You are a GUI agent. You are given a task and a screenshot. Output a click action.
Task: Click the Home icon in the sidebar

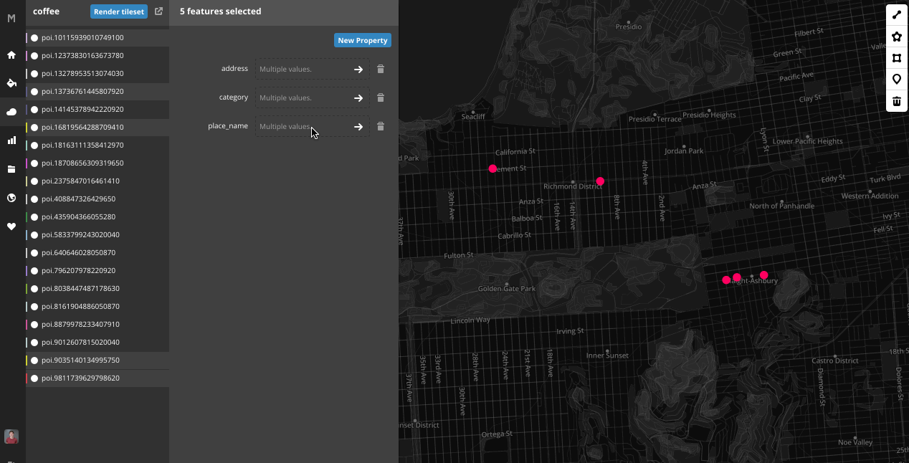pos(11,54)
